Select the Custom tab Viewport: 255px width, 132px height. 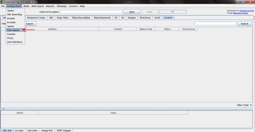pos(168,17)
